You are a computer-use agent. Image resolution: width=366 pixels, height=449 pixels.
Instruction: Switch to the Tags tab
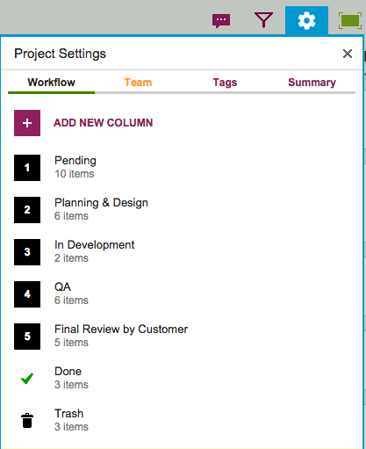tap(225, 83)
